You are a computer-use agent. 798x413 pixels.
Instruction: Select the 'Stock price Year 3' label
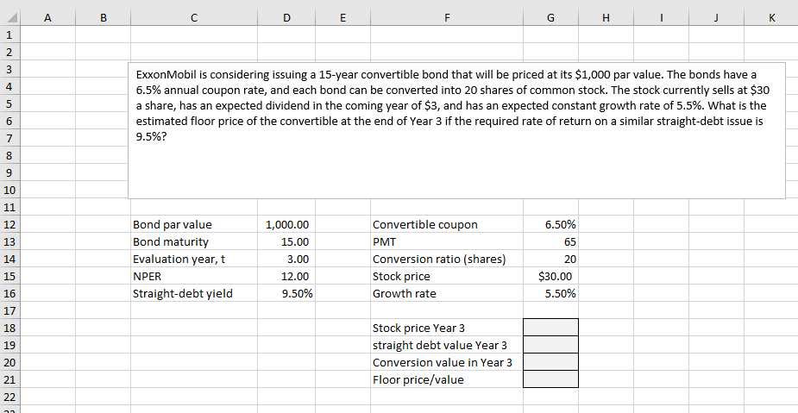coord(447,328)
